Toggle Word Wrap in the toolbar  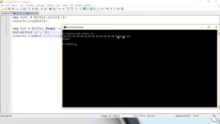[76, 9]
